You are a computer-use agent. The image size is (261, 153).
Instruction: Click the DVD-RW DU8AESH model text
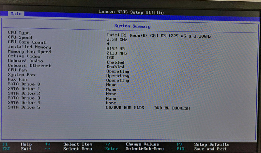click(x=172, y=108)
